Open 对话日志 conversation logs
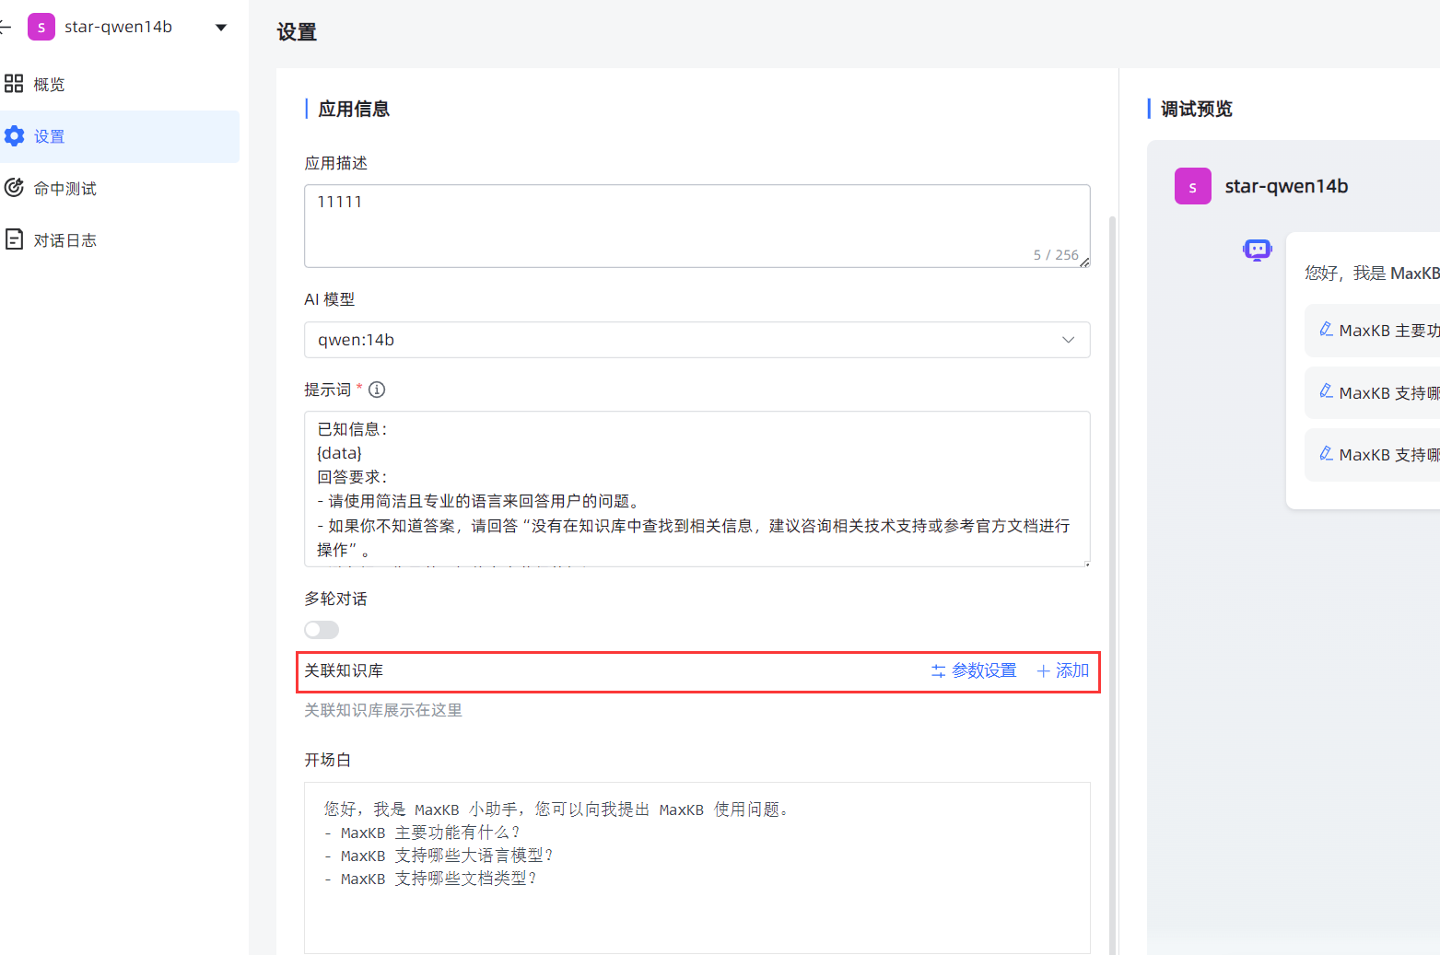 click(x=120, y=240)
